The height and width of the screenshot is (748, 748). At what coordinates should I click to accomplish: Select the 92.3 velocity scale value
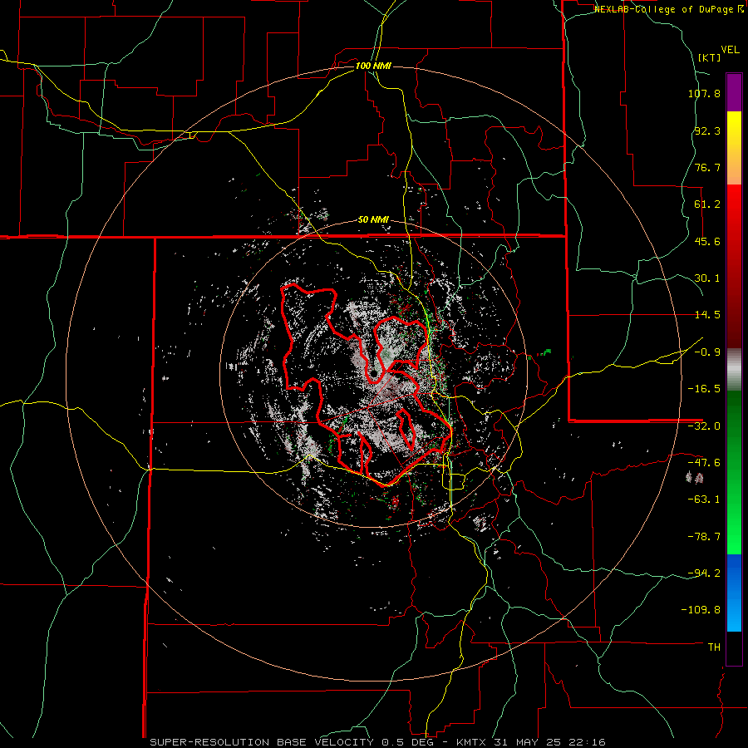tap(707, 130)
